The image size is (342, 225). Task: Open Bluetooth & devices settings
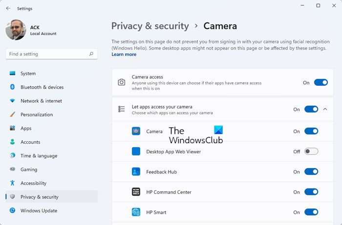[42, 87]
